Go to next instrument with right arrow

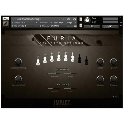click(63, 19)
